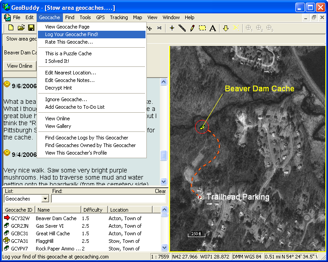Sort by Name column header
Screen dimensions: 328x262
pyautogui.click(x=58, y=210)
